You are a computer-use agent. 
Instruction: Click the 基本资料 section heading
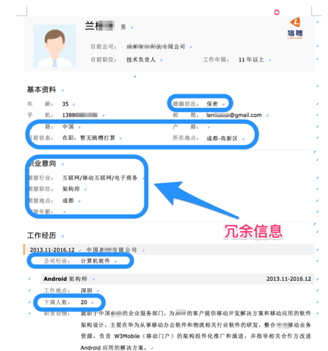tap(41, 90)
